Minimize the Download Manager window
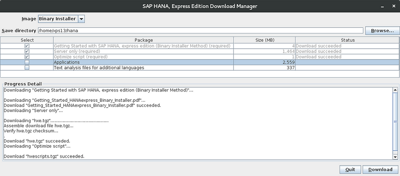The image size is (400, 176). (382, 7)
